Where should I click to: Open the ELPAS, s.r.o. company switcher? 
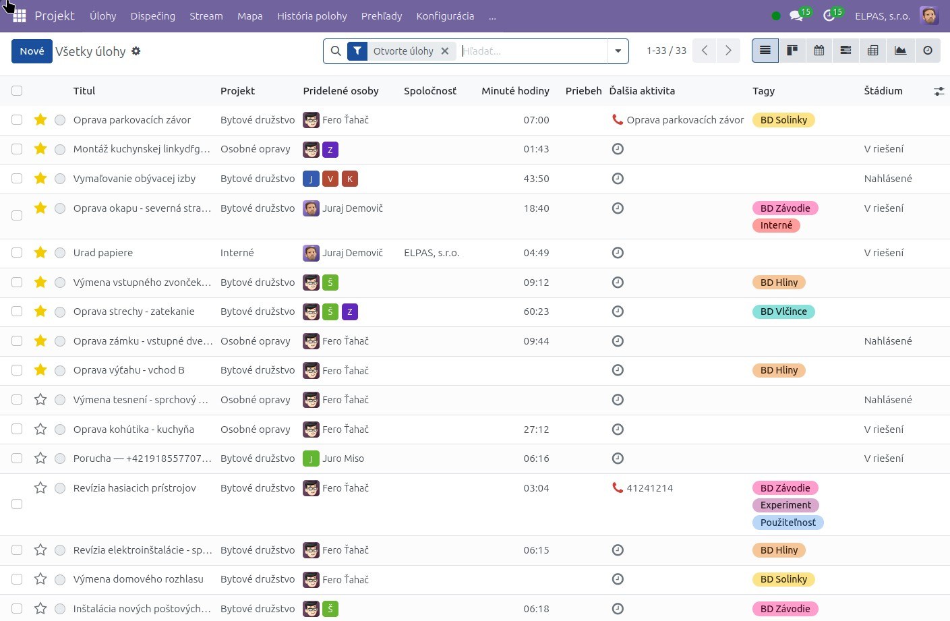[883, 16]
